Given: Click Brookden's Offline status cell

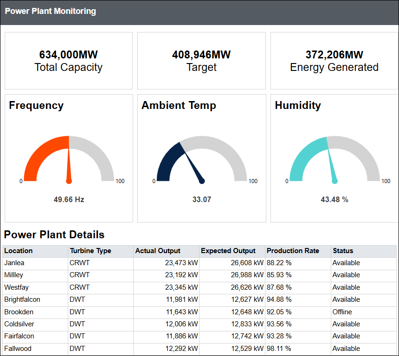Looking at the screenshot, I should click(364, 312).
